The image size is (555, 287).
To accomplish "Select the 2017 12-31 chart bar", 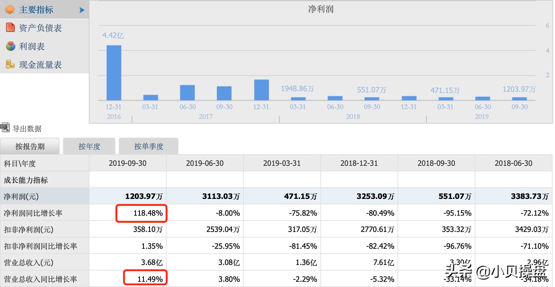I will pos(262,90).
